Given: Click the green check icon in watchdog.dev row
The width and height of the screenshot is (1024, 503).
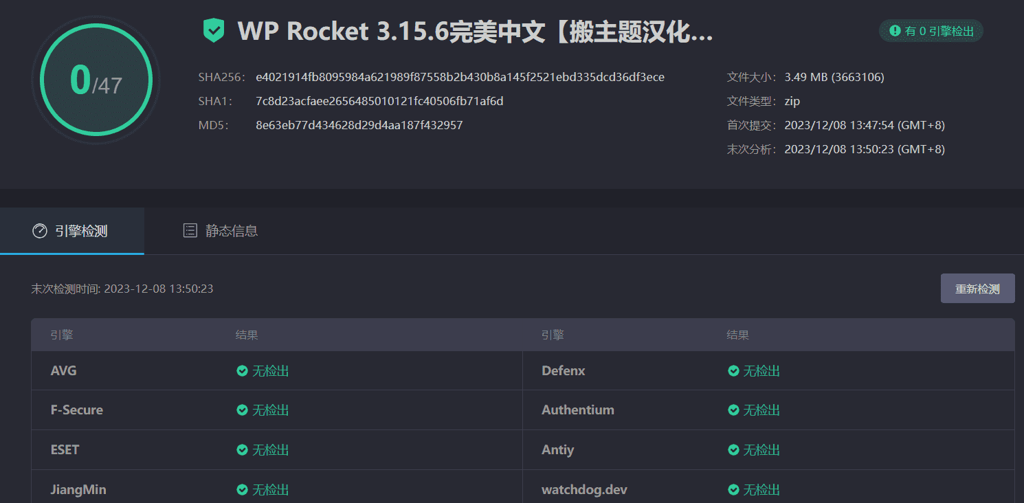Looking at the screenshot, I should (x=733, y=490).
